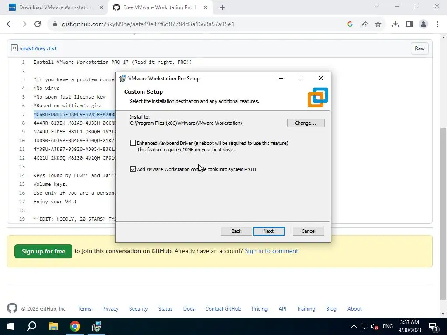
Task: Close the Free VMware Workstation Pro tab
Action: [206, 8]
